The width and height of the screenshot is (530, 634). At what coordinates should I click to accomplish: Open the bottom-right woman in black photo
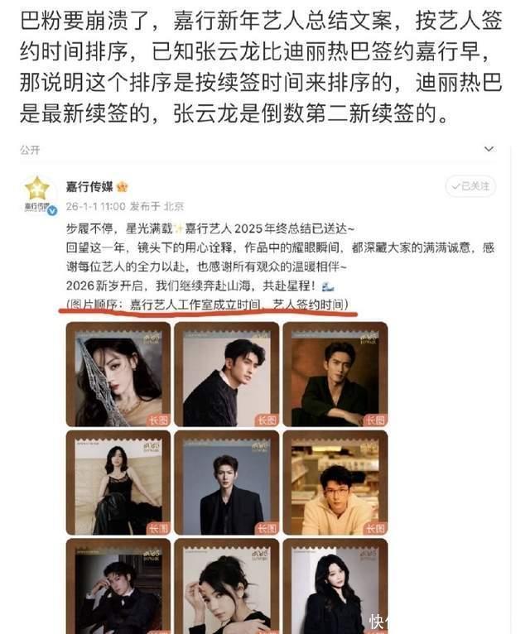click(x=335, y=586)
